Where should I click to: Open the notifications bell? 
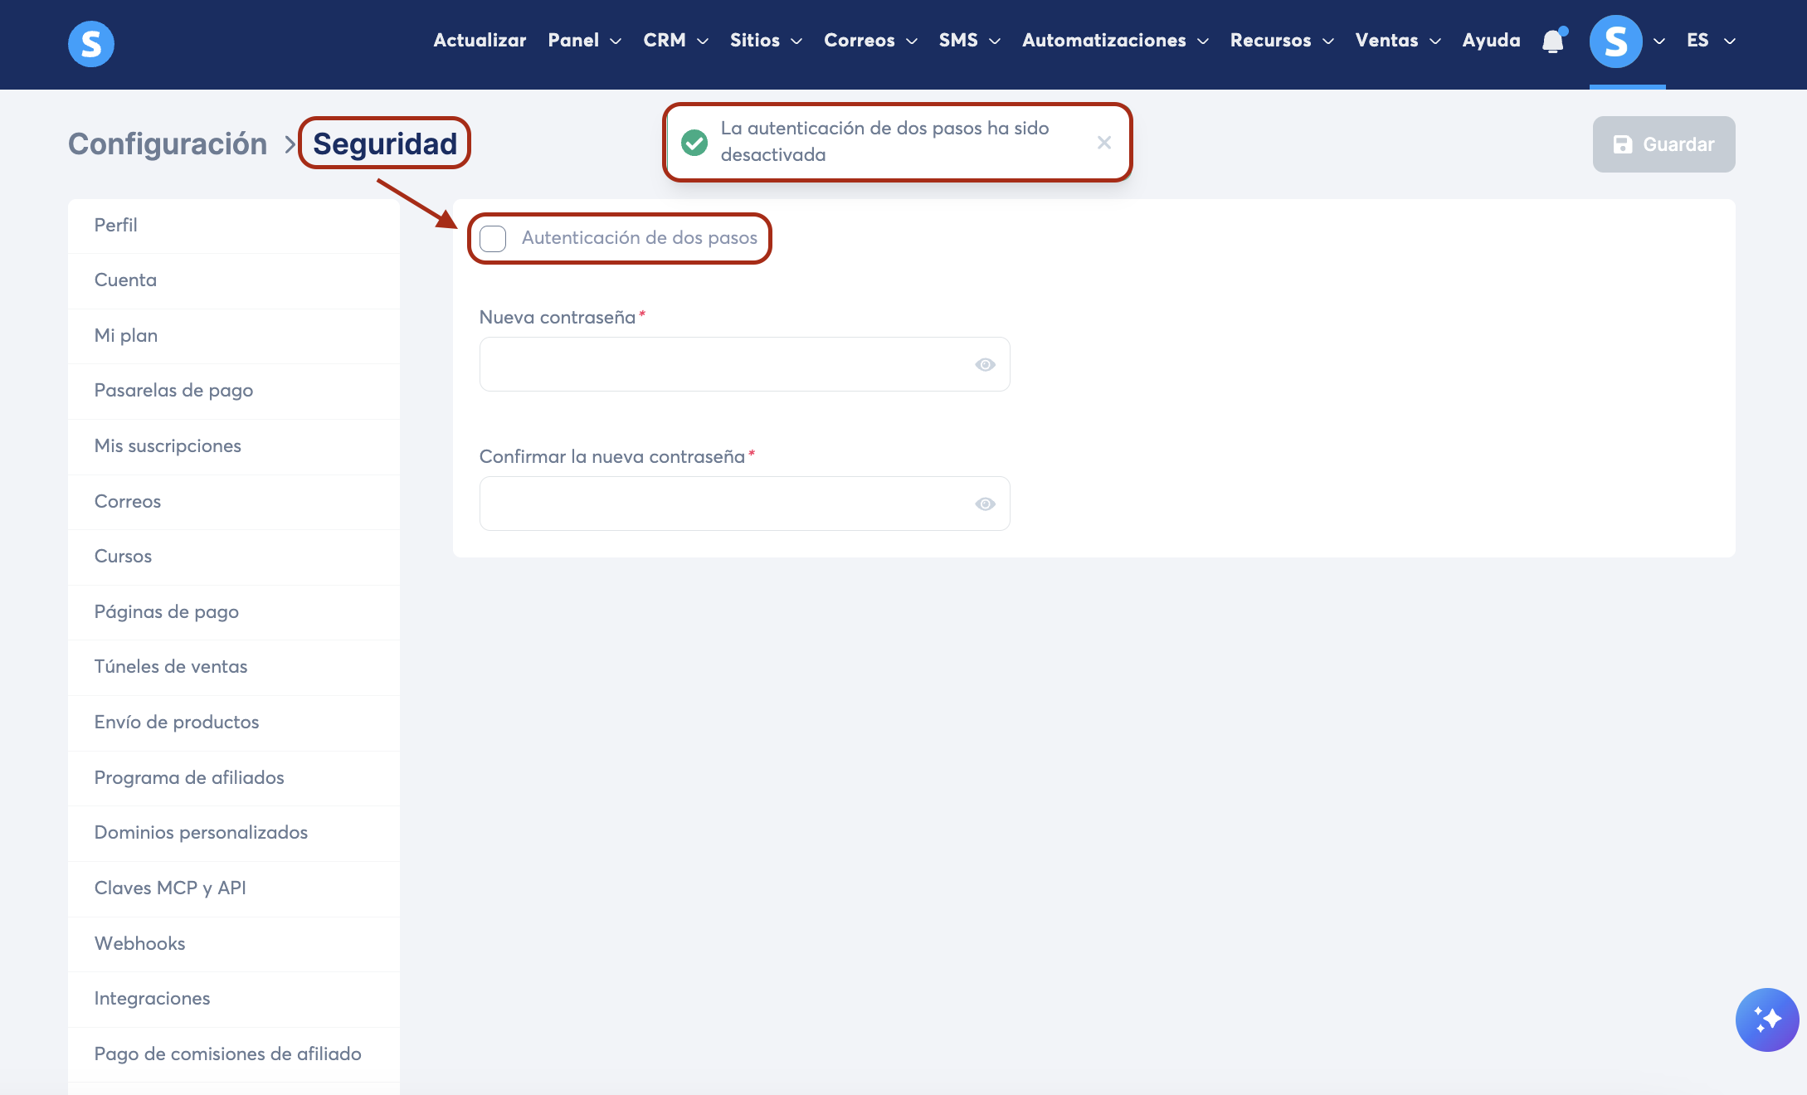click(1553, 41)
